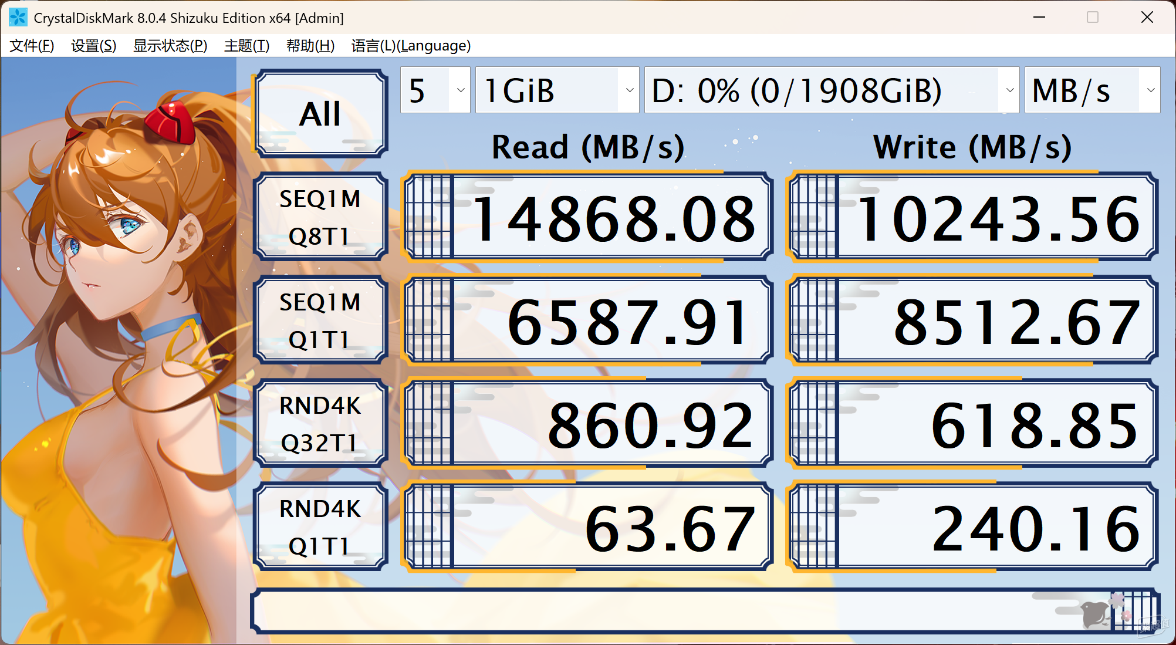
Task: Expand the MB/s unit dropdown
Action: pyautogui.click(x=1092, y=90)
